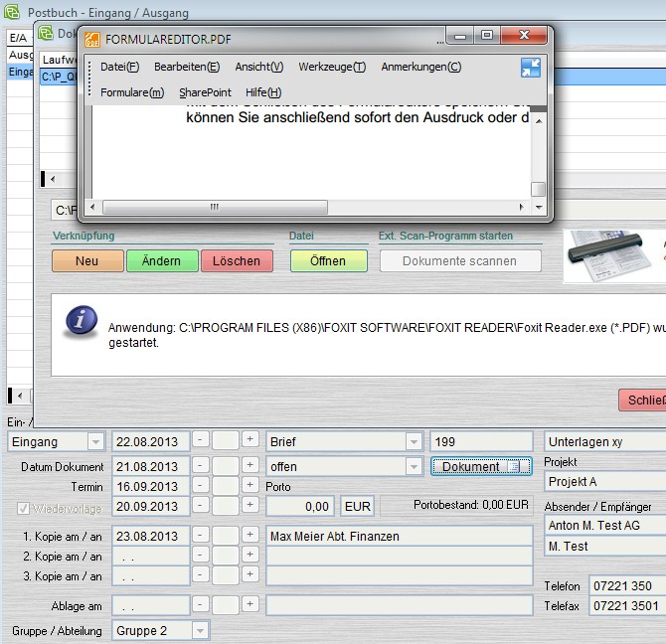Click the Postbuch app icon in the title bar

(13, 13)
